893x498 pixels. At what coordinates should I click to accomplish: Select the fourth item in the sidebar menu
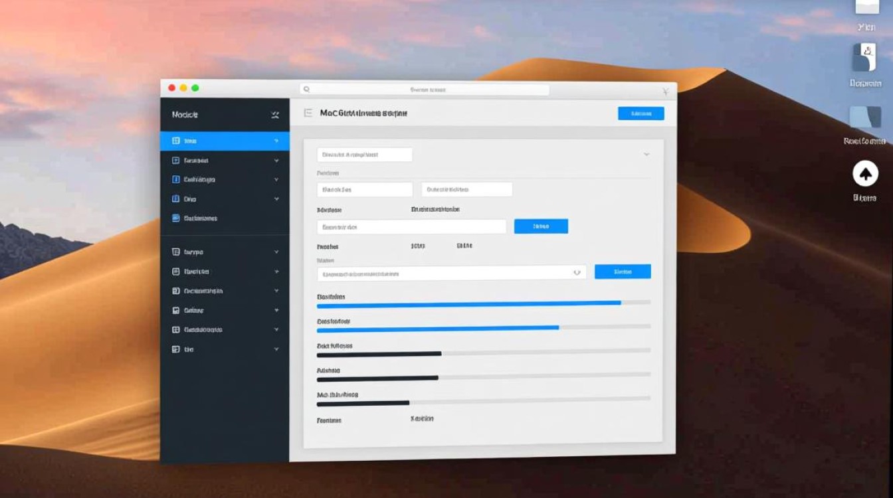(x=190, y=199)
